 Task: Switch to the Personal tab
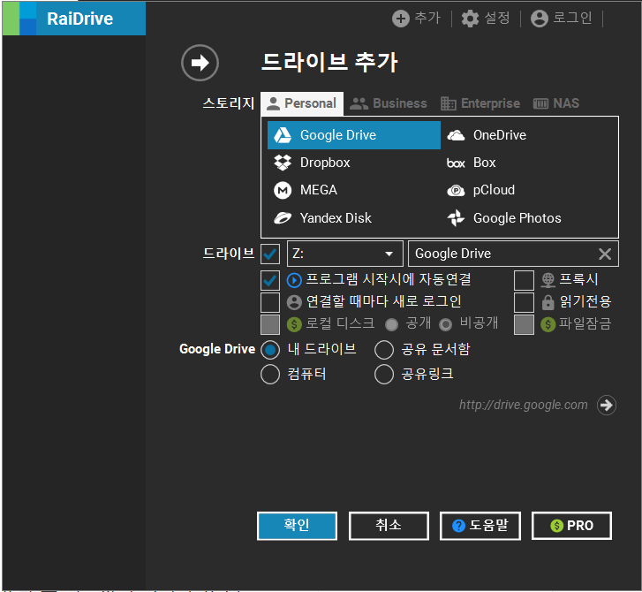point(302,103)
